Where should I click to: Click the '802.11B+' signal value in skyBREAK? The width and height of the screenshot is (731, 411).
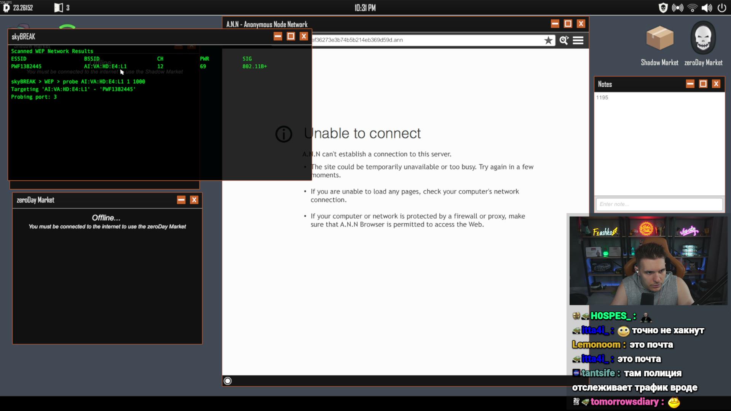pyautogui.click(x=255, y=67)
